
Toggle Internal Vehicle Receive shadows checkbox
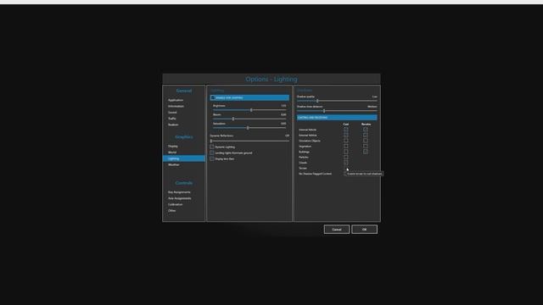click(x=366, y=130)
